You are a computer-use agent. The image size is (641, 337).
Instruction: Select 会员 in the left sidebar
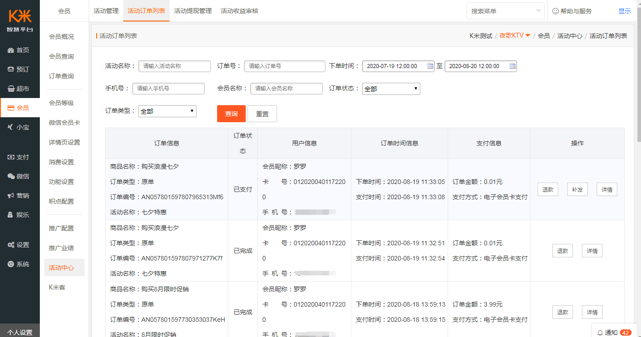20,108
